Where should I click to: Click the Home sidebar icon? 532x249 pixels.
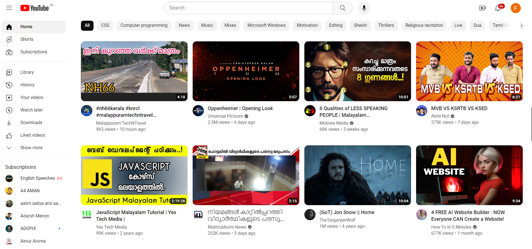9,27
